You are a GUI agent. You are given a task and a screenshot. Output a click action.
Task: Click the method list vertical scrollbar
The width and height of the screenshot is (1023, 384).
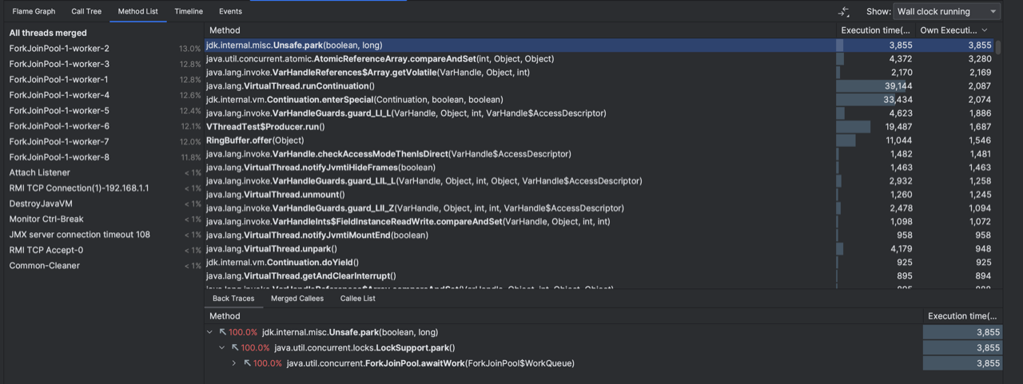998,46
